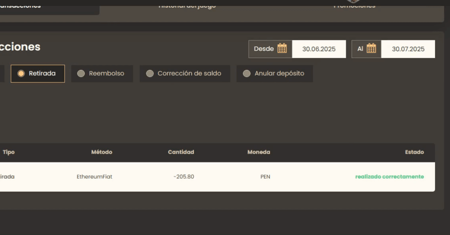Click the realizado correctamente status text
The height and width of the screenshot is (235, 450).
(389, 177)
